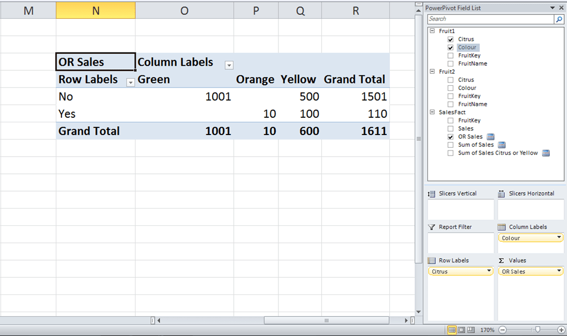Check Citrus under Fruit2
The image size is (567, 336).
451,80
